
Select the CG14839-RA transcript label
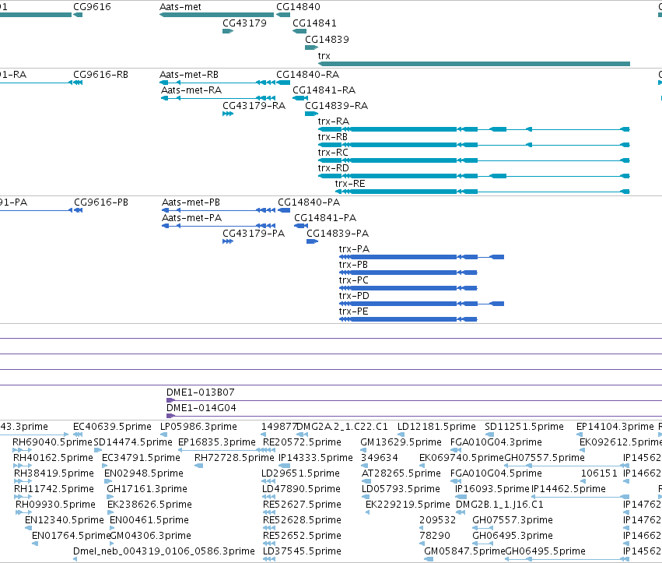(x=336, y=106)
